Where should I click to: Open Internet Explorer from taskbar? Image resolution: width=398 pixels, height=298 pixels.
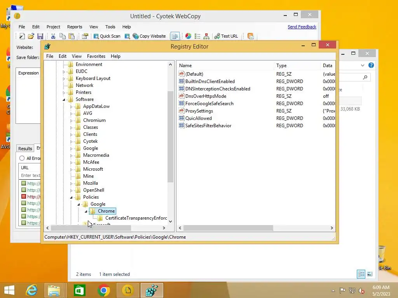[32, 290]
